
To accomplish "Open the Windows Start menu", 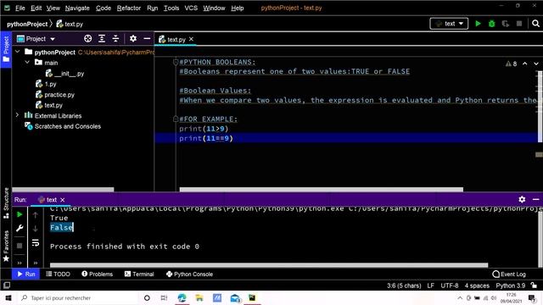I will [8, 297].
